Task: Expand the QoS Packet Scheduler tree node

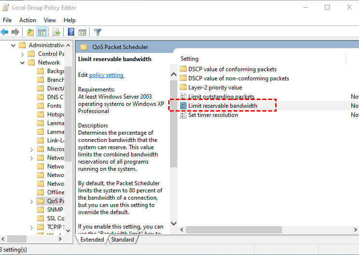Action: [32, 202]
